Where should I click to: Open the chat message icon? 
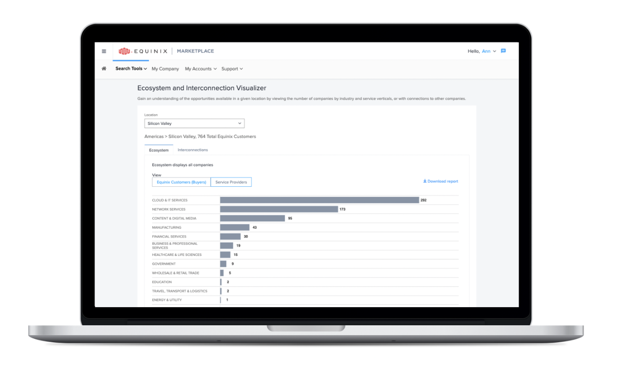pyautogui.click(x=503, y=51)
